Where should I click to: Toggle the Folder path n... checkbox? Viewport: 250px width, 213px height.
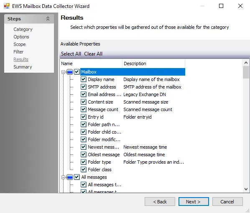coord(84,124)
